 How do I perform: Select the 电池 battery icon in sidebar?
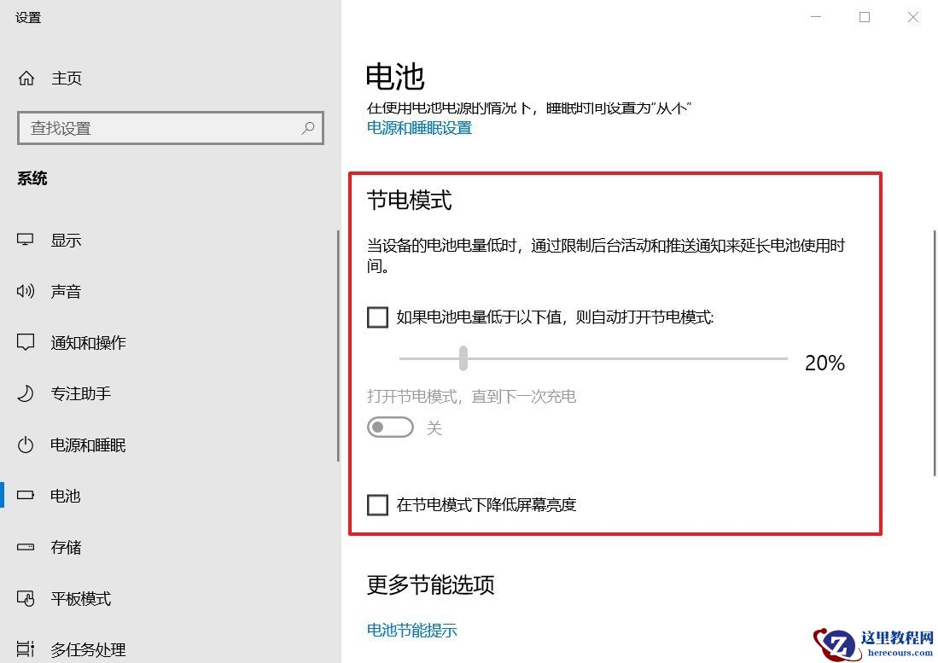point(26,496)
